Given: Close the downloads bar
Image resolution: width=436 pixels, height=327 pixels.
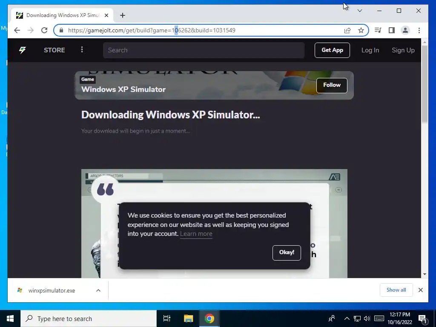Looking at the screenshot, I should 420,290.
